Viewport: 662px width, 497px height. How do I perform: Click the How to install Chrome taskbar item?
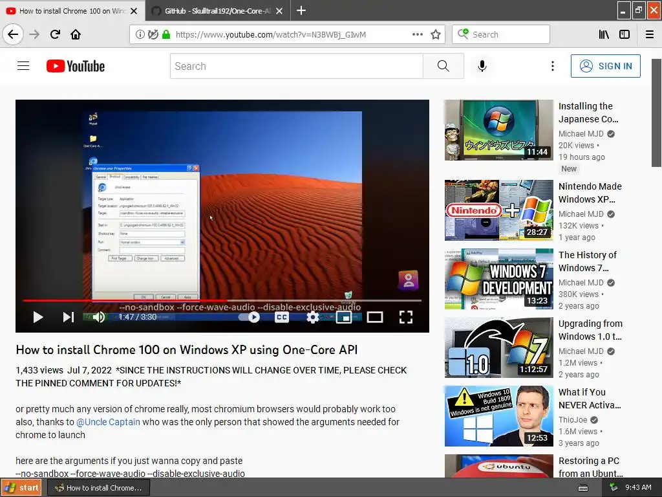coord(98,488)
